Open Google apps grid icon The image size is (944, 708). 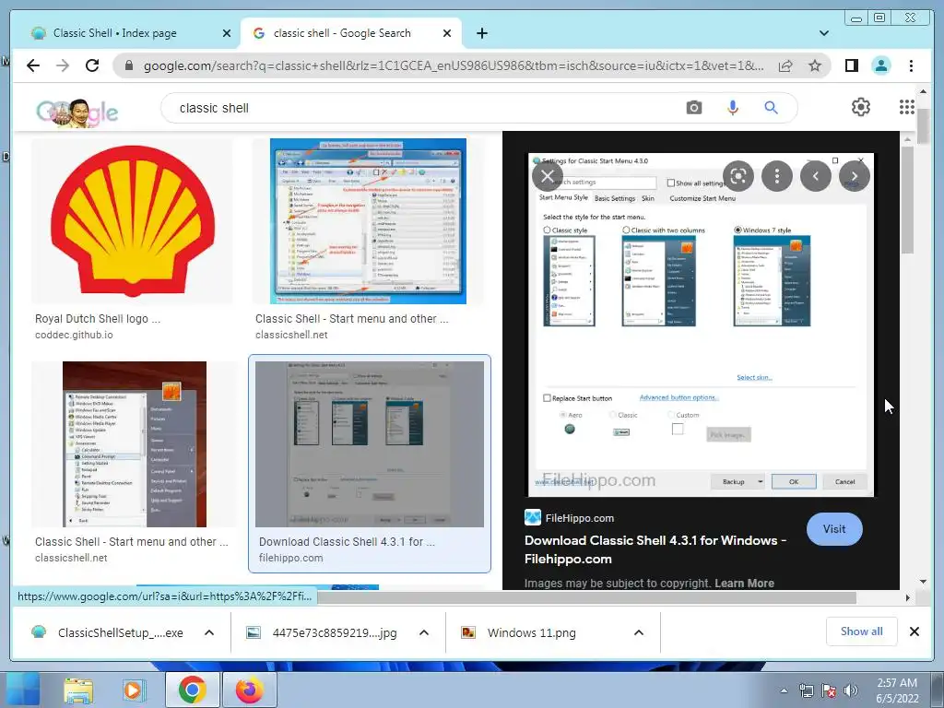tap(907, 107)
